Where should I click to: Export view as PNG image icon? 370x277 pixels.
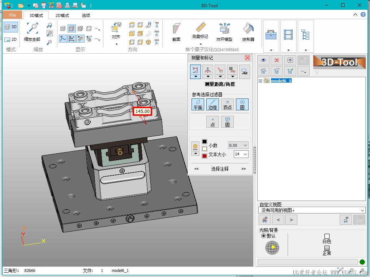[75, 5]
